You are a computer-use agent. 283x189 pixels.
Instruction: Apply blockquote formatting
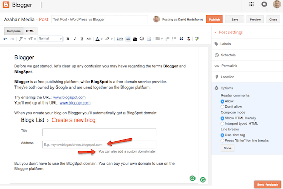pyautogui.click(x=181, y=39)
